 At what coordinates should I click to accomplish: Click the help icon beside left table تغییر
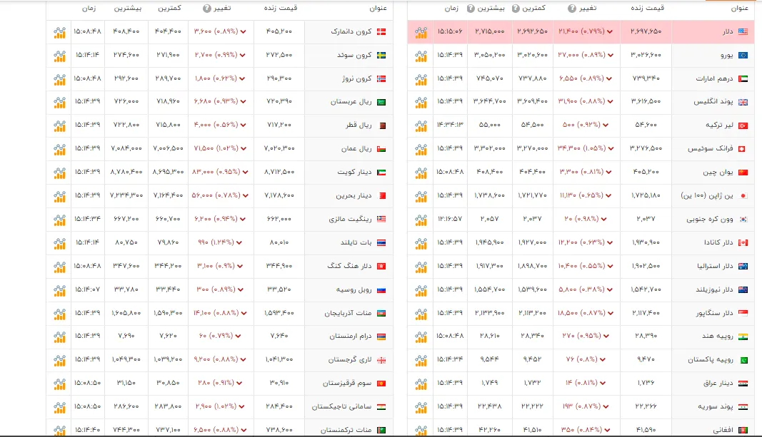206,9
